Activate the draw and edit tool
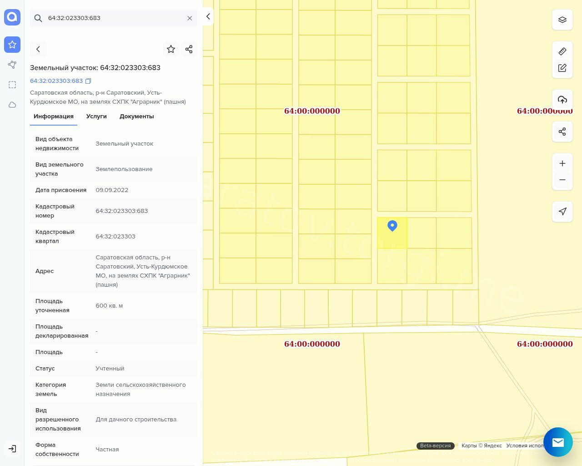 coord(562,68)
